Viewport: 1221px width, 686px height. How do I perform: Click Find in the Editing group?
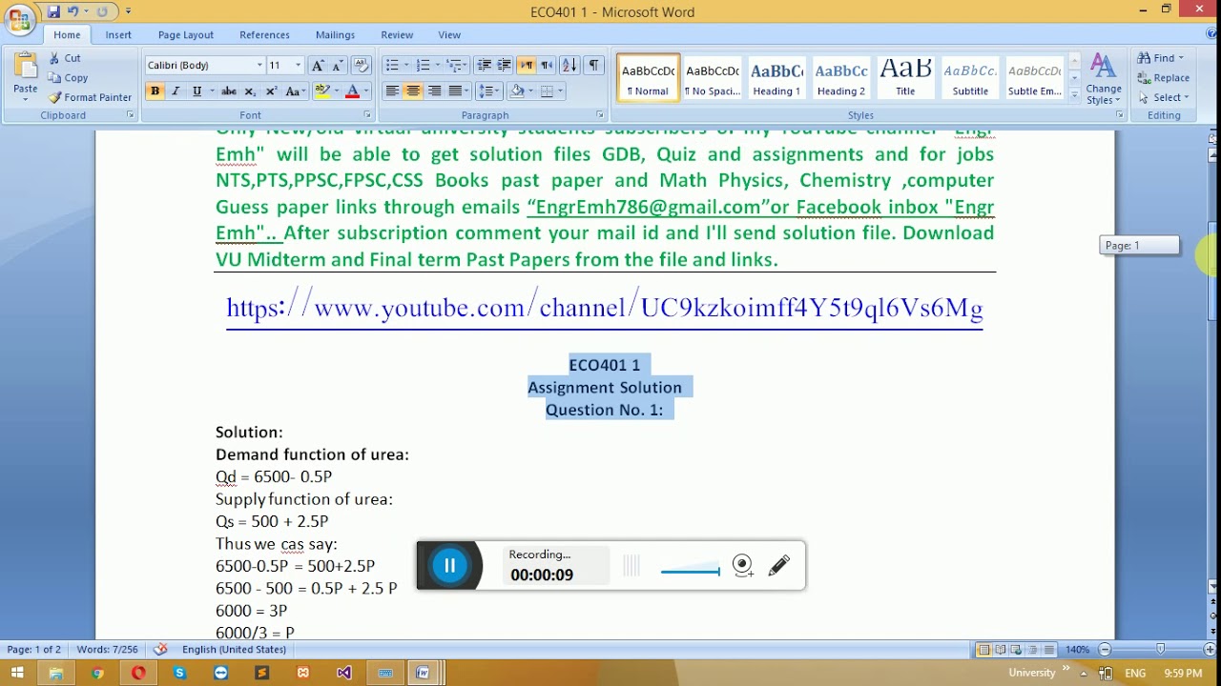(1161, 58)
